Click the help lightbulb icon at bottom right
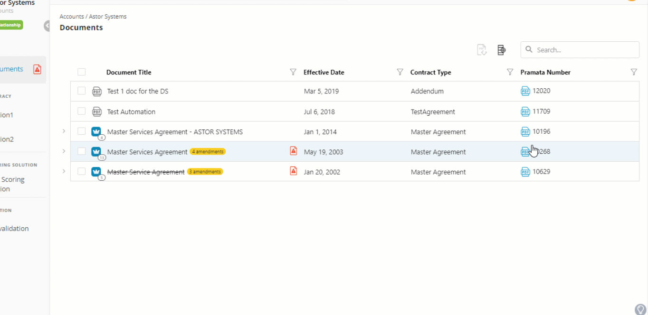 coord(640,309)
